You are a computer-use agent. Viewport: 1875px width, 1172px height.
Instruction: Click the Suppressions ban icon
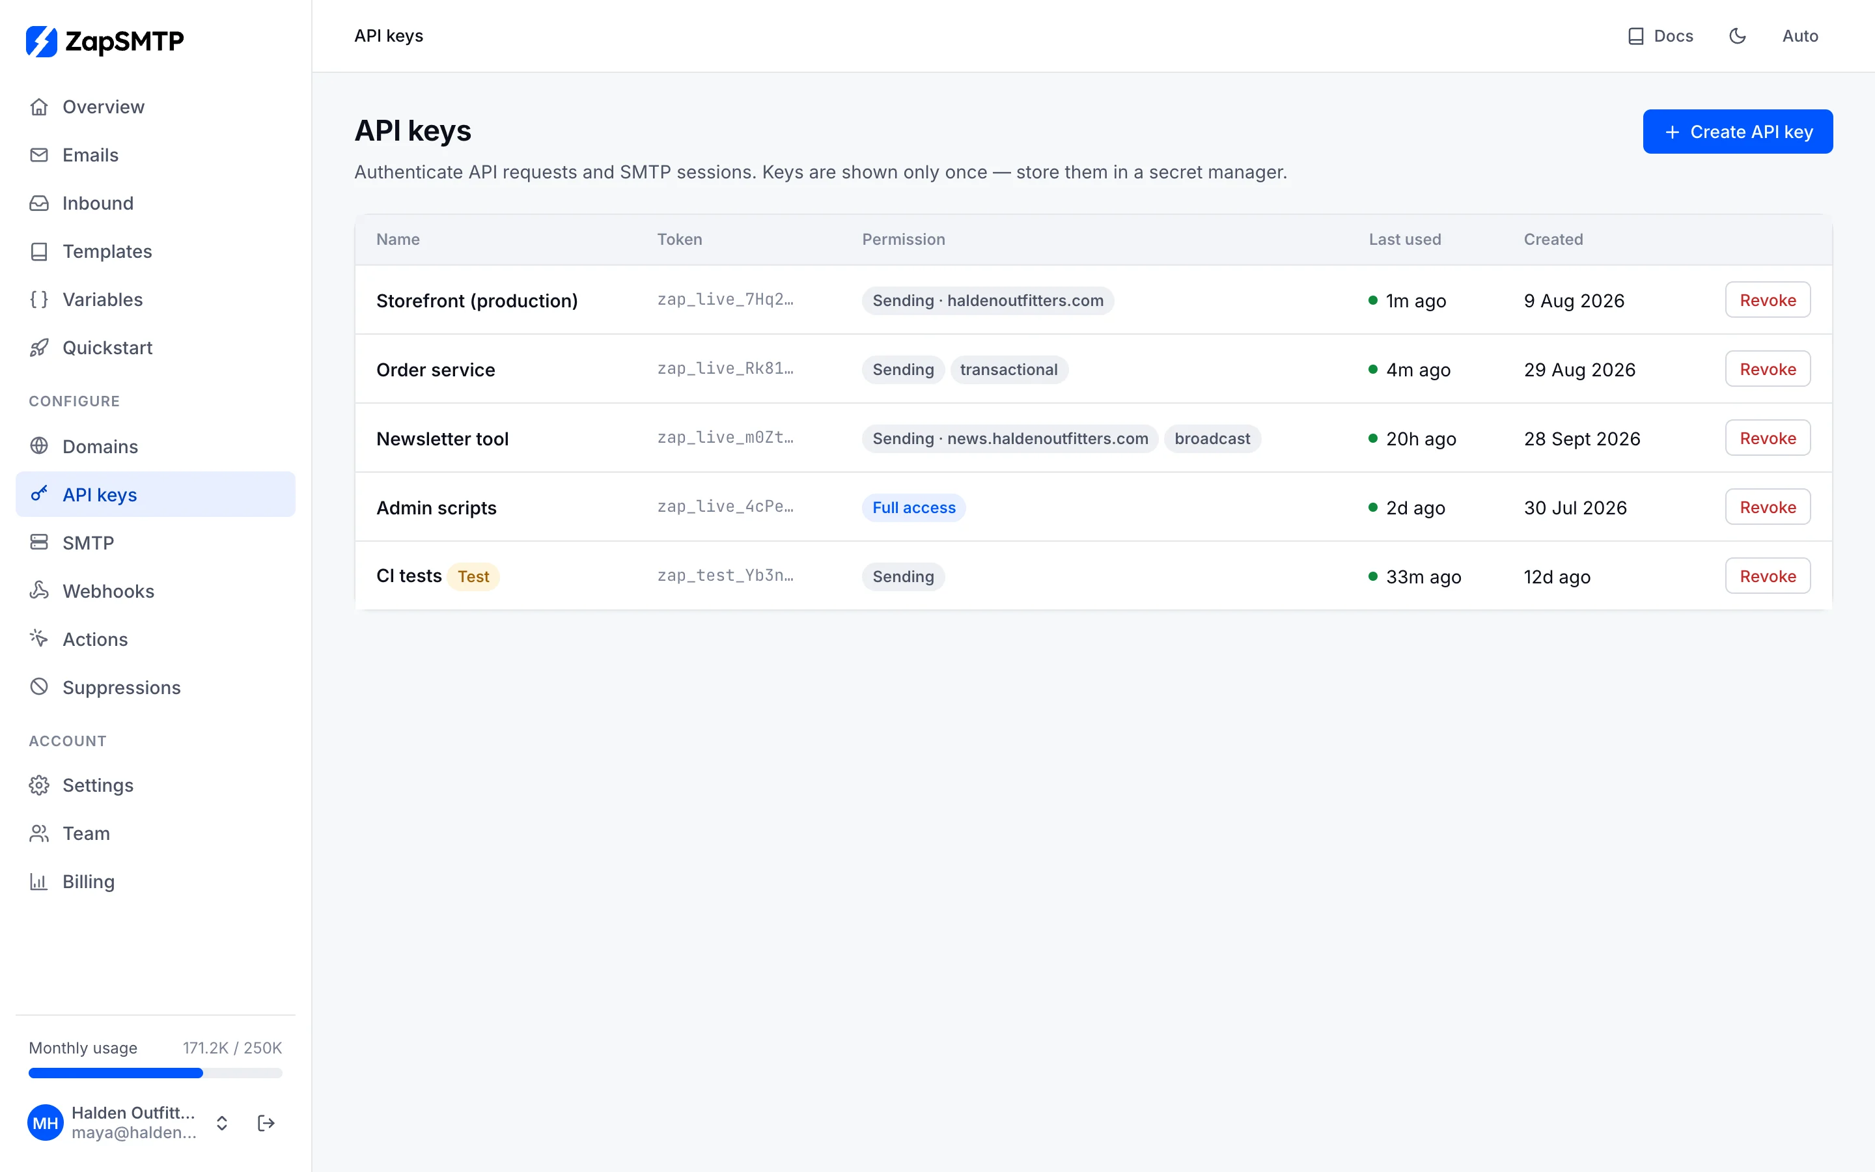(39, 687)
